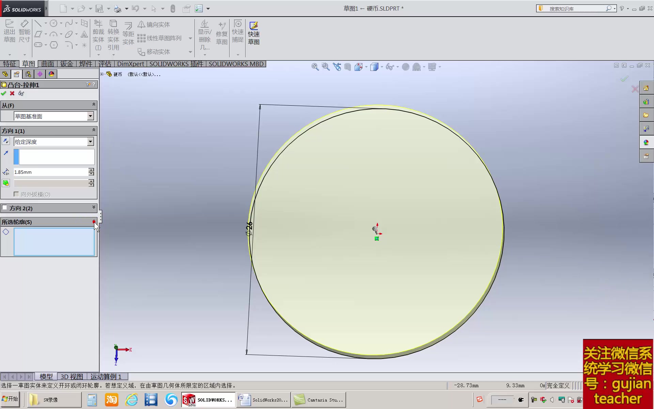Cancel the Boss-Extrude with red X
This screenshot has width=654, height=409.
pyautogui.click(x=12, y=93)
